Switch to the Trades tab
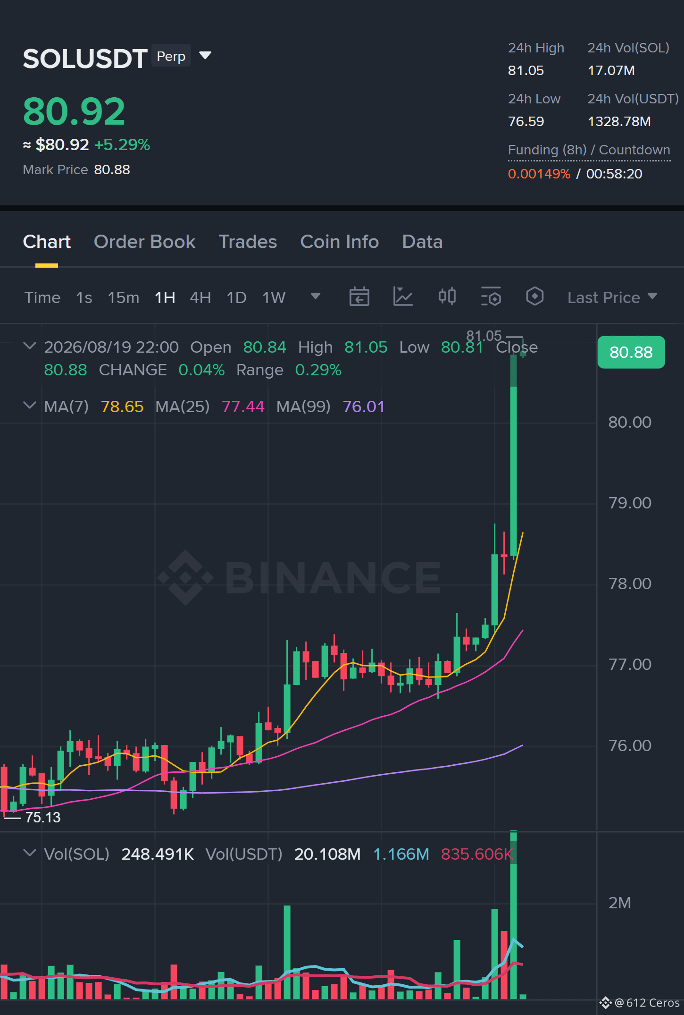This screenshot has width=684, height=1015. 248,242
